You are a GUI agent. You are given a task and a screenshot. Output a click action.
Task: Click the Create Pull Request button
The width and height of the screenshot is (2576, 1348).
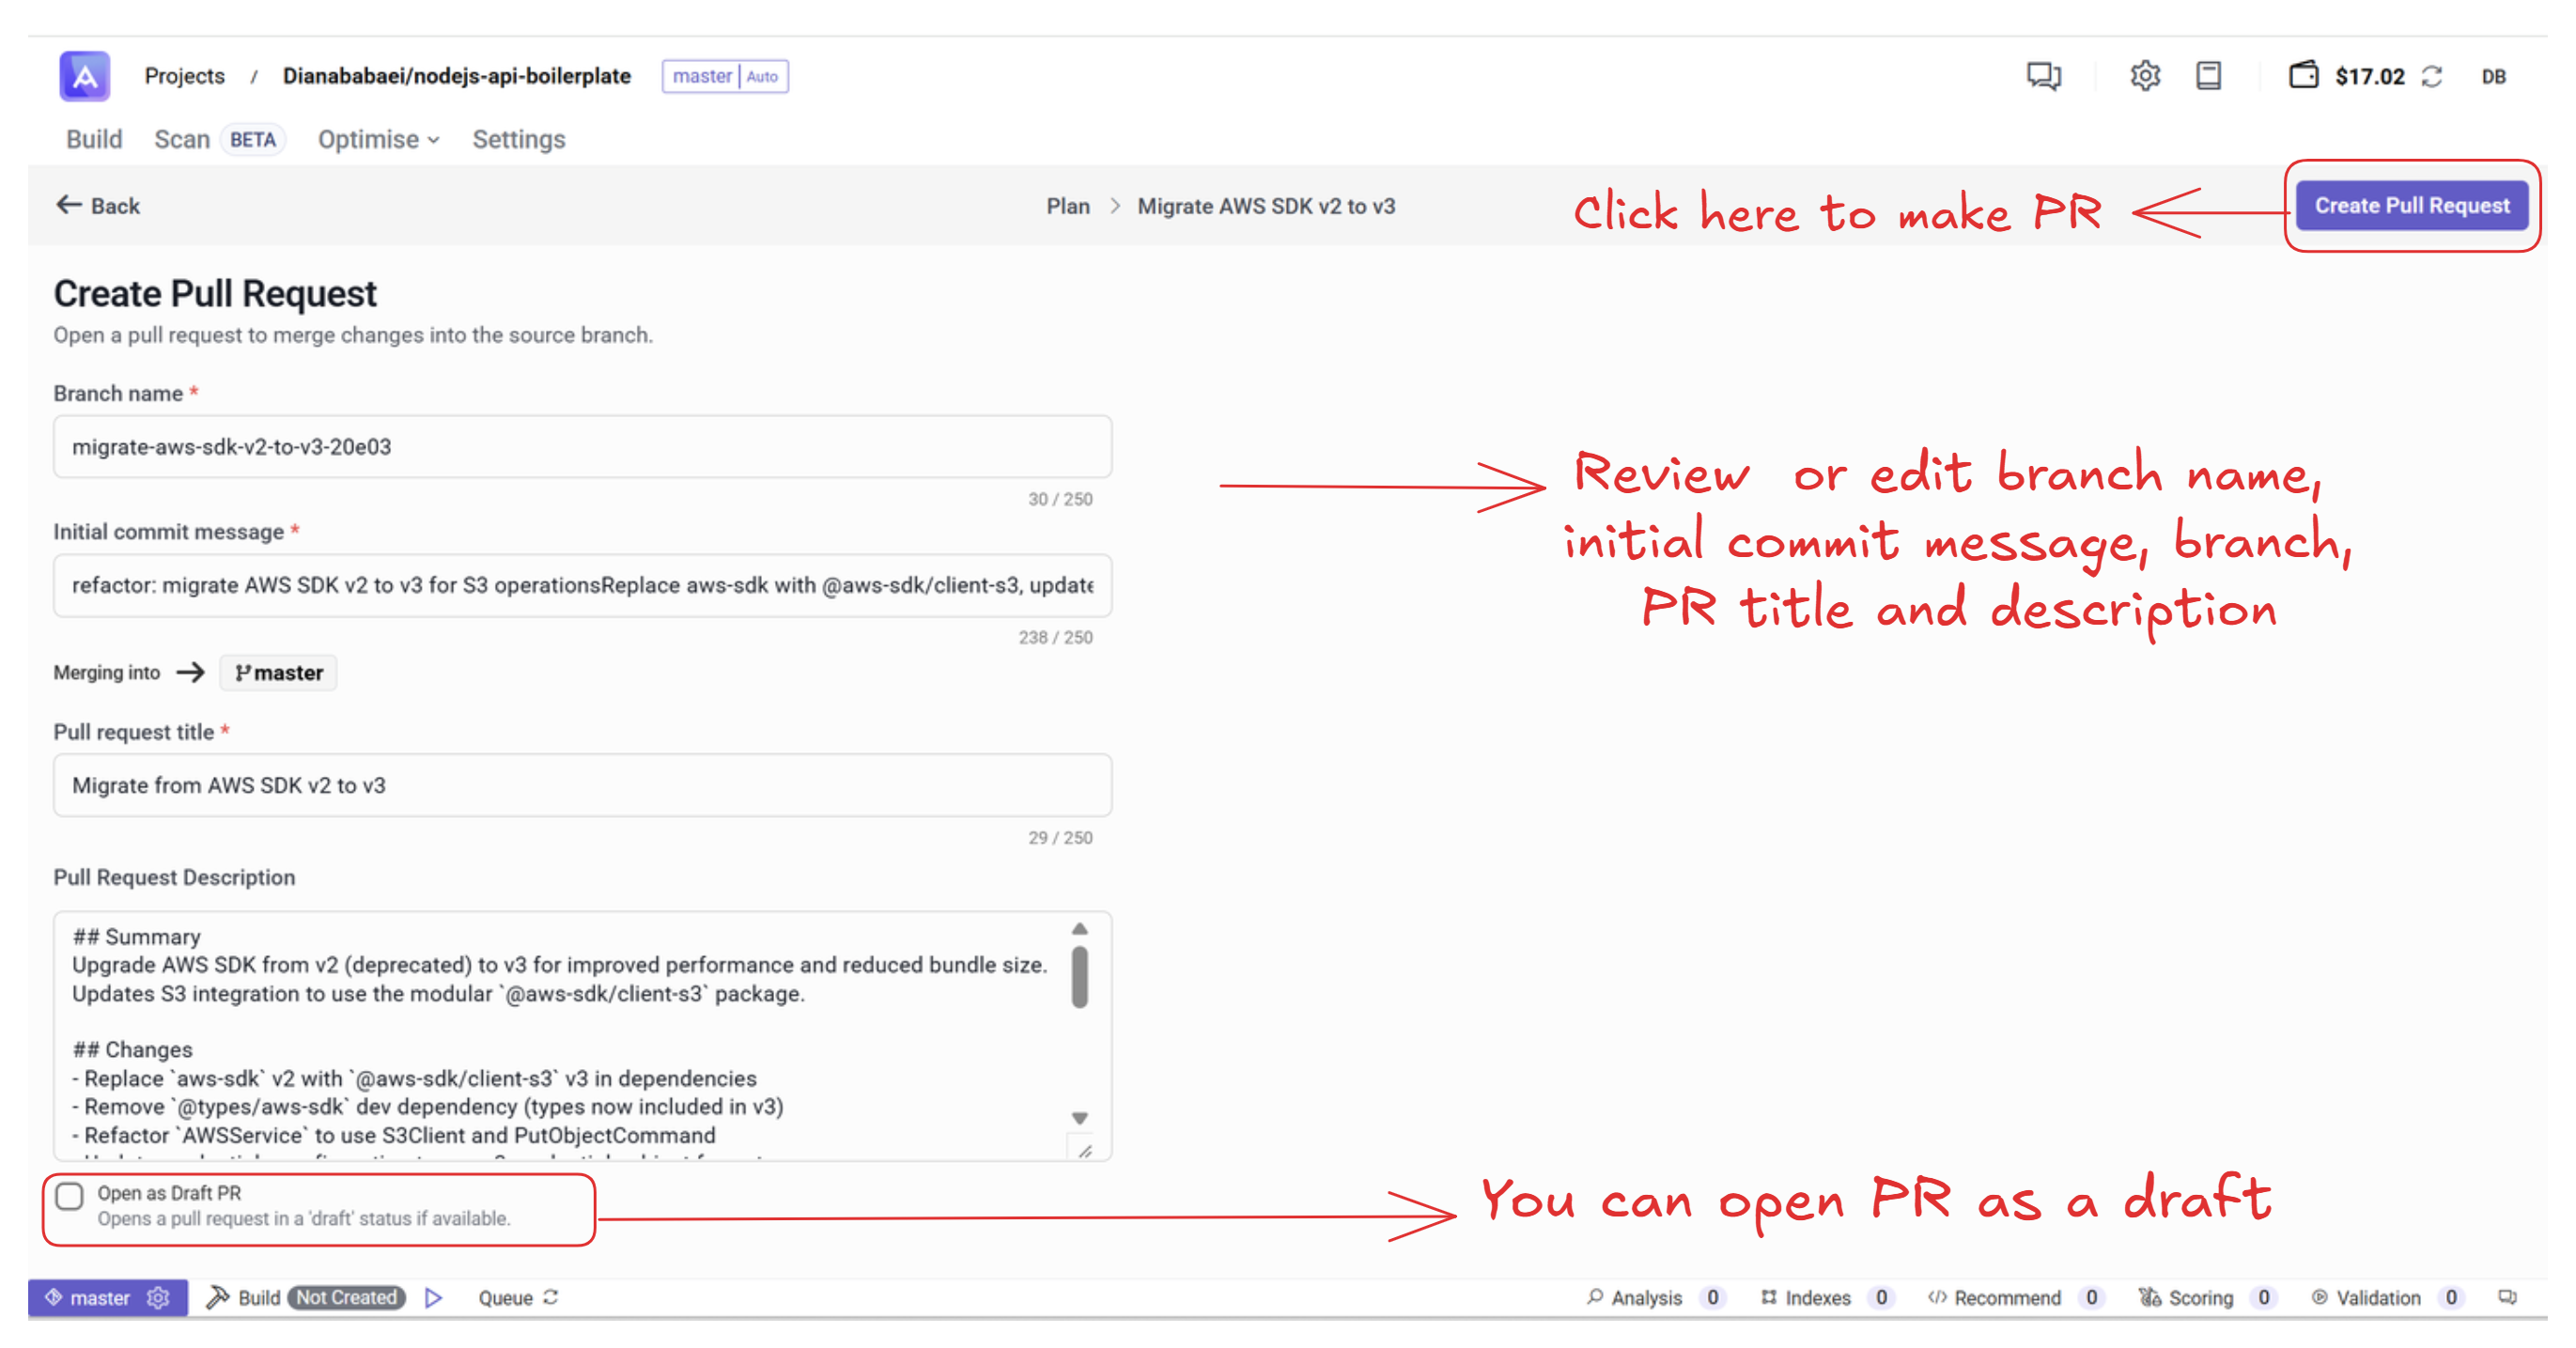tap(2411, 205)
